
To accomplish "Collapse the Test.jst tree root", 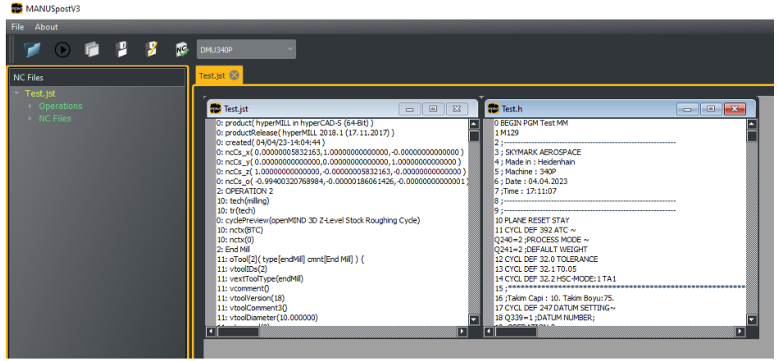I will click(x=17, y=93).
